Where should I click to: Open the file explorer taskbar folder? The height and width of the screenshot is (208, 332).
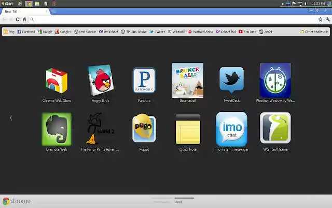[37, 4]
